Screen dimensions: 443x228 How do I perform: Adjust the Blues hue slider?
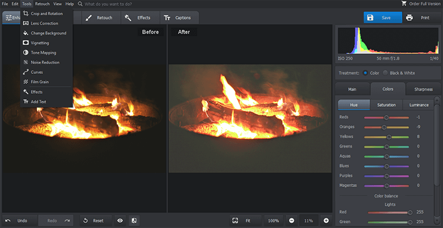[x=387, y=166]
